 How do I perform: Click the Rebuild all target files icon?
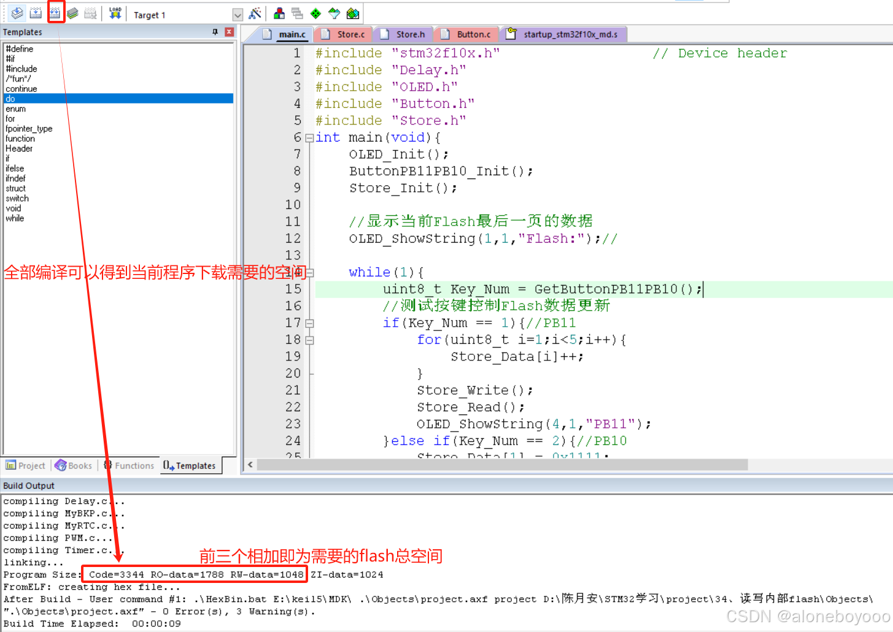click(x=55, y=13)
